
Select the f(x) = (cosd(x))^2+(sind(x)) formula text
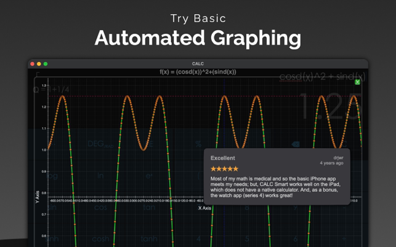pos(198,72)
